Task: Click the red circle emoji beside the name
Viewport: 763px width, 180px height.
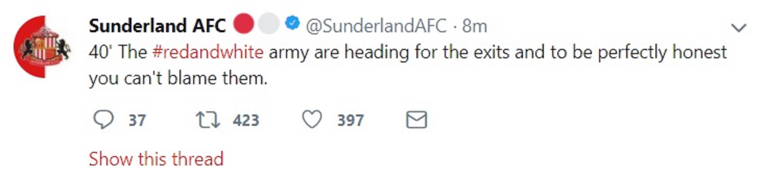Action: [x=244, y=24]
